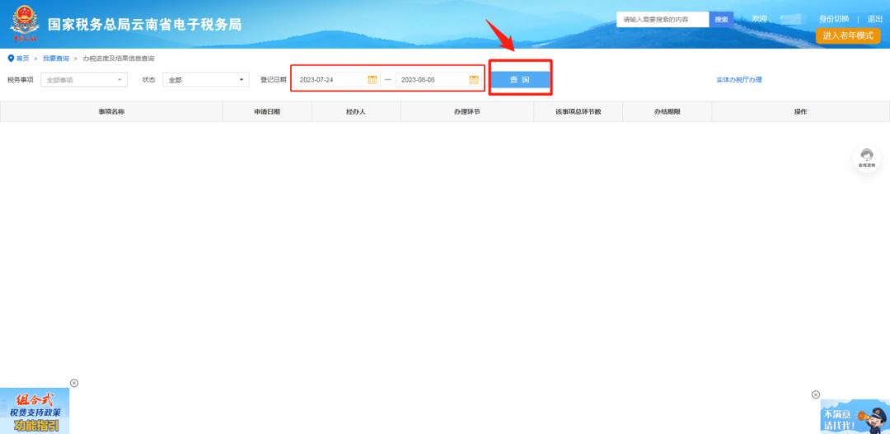890x434 pixels.
Task: Click the blue 查询 button
Action: point(520,80)
